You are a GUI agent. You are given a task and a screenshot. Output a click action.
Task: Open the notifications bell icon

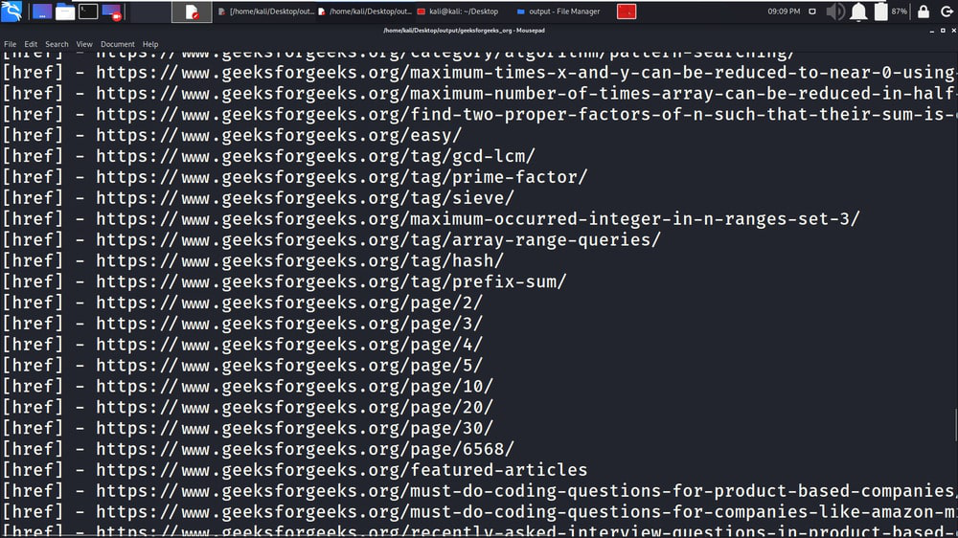(858, 11)
